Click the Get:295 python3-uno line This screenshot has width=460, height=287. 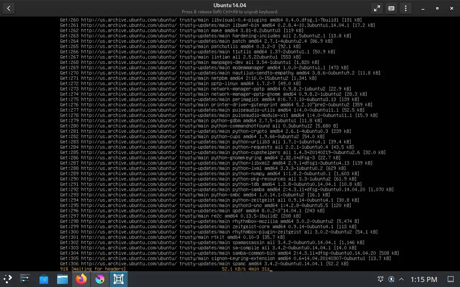206,205
